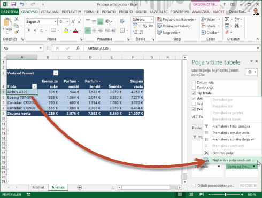Untick the Tip letala field checkbox

(194, 93)
